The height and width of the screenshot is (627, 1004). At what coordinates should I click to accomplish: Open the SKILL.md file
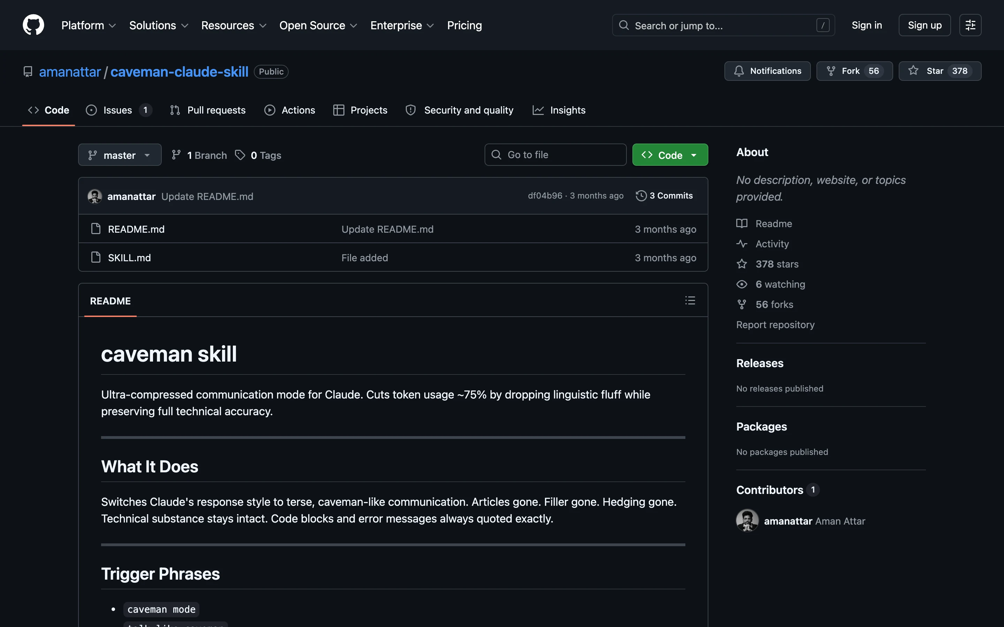[129, 257]
